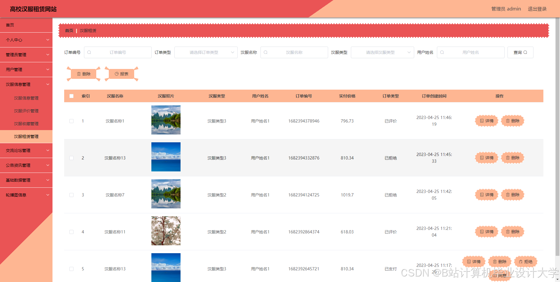Click the magnifier icon in the 订单编号 field
Image resolution: width=560 pixels, height=282 pixels.
pos(89,52)
